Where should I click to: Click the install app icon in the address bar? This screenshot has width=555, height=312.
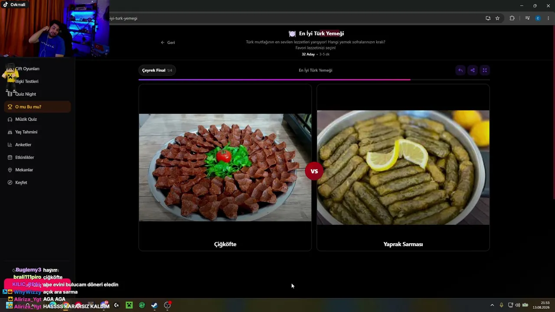(x=488, y=18)
